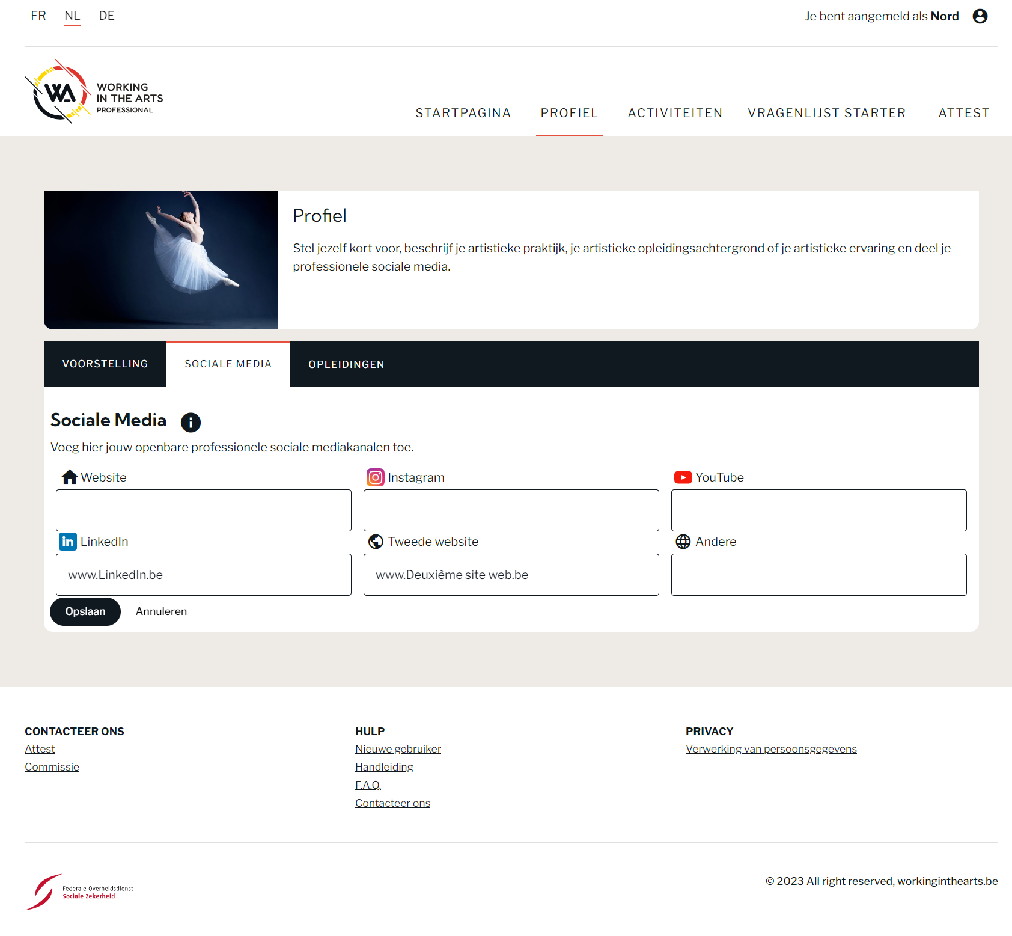Click the Tweede website globe icon
This screenshot has height=936, width=1012.
click(376, 542)
